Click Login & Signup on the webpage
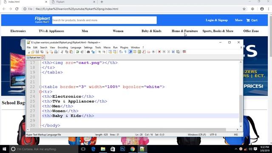 point(217,20)
